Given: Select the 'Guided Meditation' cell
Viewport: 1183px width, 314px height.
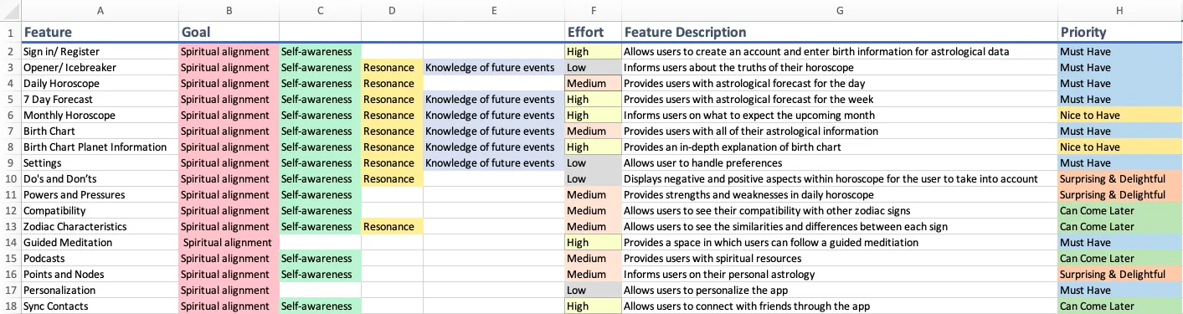Looking at the screenshot, I should point(100,243).
